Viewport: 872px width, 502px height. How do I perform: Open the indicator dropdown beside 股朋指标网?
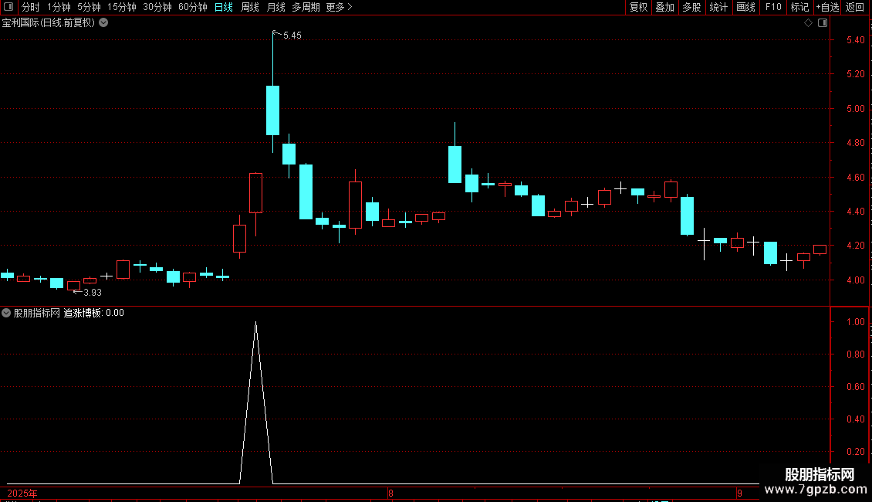point(6,313)
